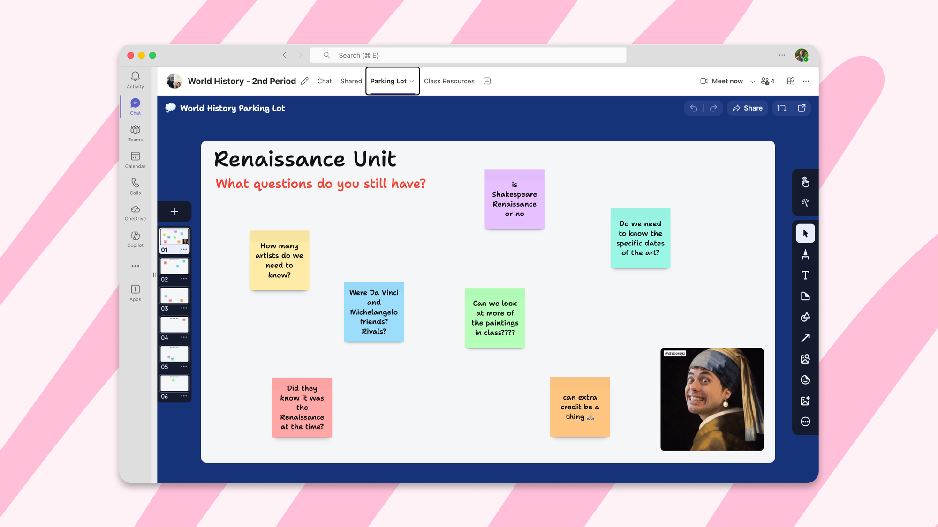
Task: Open the Text tool on the whiteboard
Action: (805, 275)
